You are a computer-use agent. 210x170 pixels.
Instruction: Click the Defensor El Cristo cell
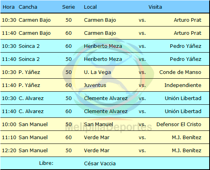179,124
